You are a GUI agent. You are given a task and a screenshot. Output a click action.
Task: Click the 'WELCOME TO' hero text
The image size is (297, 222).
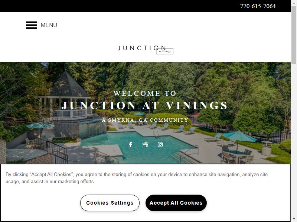145,94
